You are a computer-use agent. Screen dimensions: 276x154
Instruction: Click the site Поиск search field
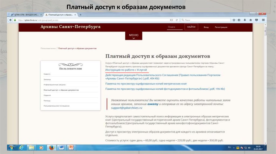point(174,27)
